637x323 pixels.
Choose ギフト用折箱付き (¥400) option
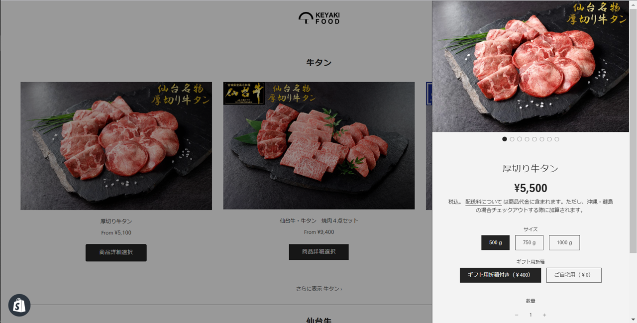[500, 275]
